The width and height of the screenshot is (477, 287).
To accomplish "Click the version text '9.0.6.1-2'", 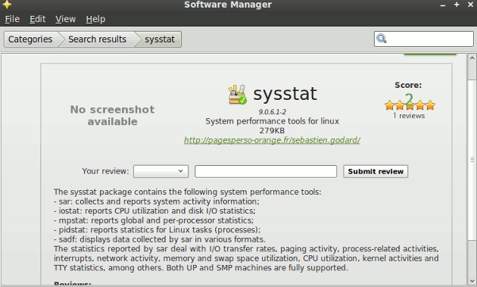I will (x=273, y=112).
